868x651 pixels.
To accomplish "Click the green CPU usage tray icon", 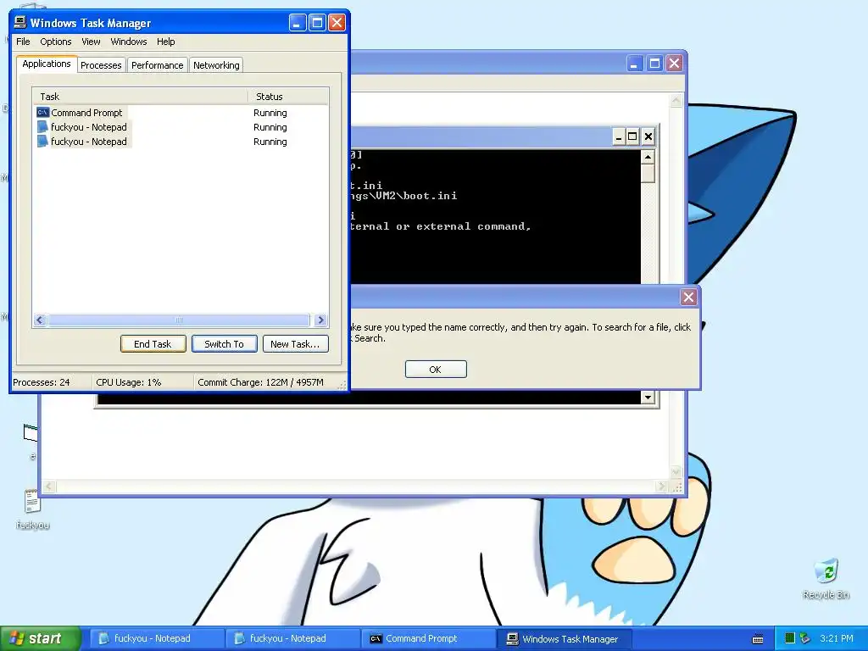I will coord(790,638).
